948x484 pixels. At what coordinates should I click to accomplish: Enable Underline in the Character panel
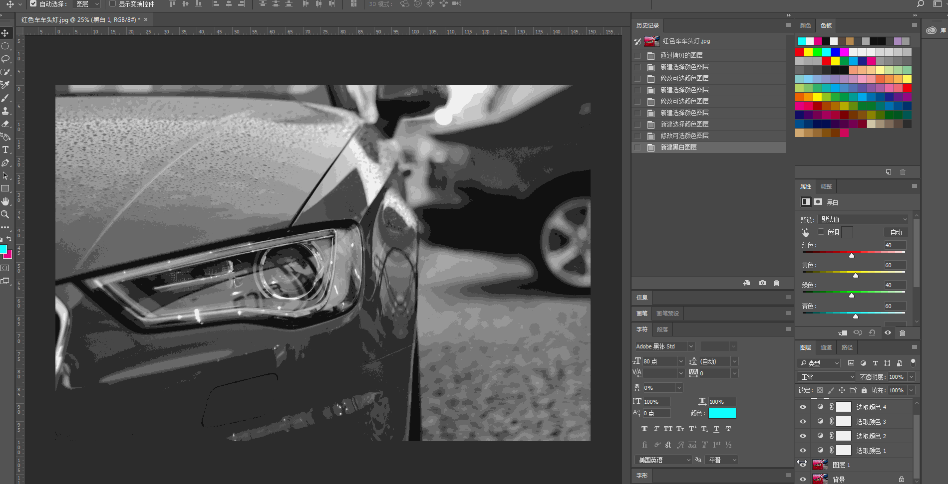(x=716, y=429)
